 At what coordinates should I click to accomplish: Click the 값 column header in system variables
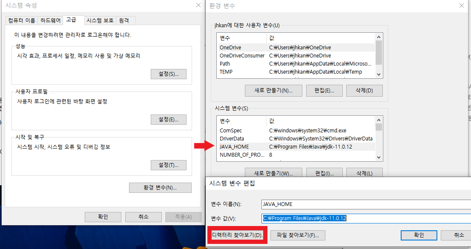321,121
